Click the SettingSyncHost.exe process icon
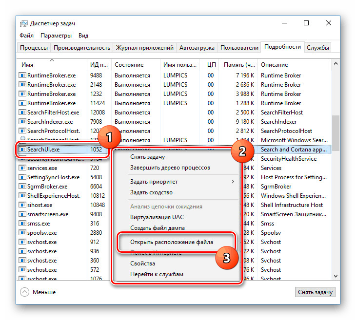The image size is (356, 320). 22,177
